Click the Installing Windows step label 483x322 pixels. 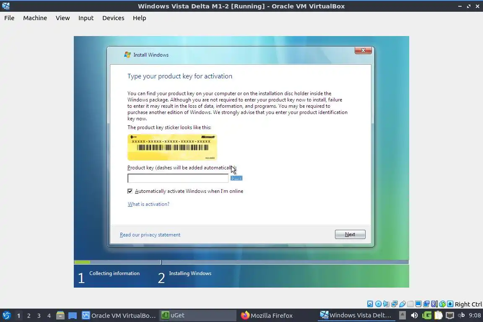(190, 273)
